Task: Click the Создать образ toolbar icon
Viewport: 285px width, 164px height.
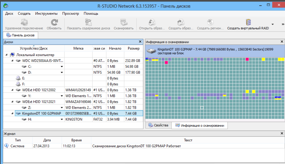Action: (x=181, y=22)
